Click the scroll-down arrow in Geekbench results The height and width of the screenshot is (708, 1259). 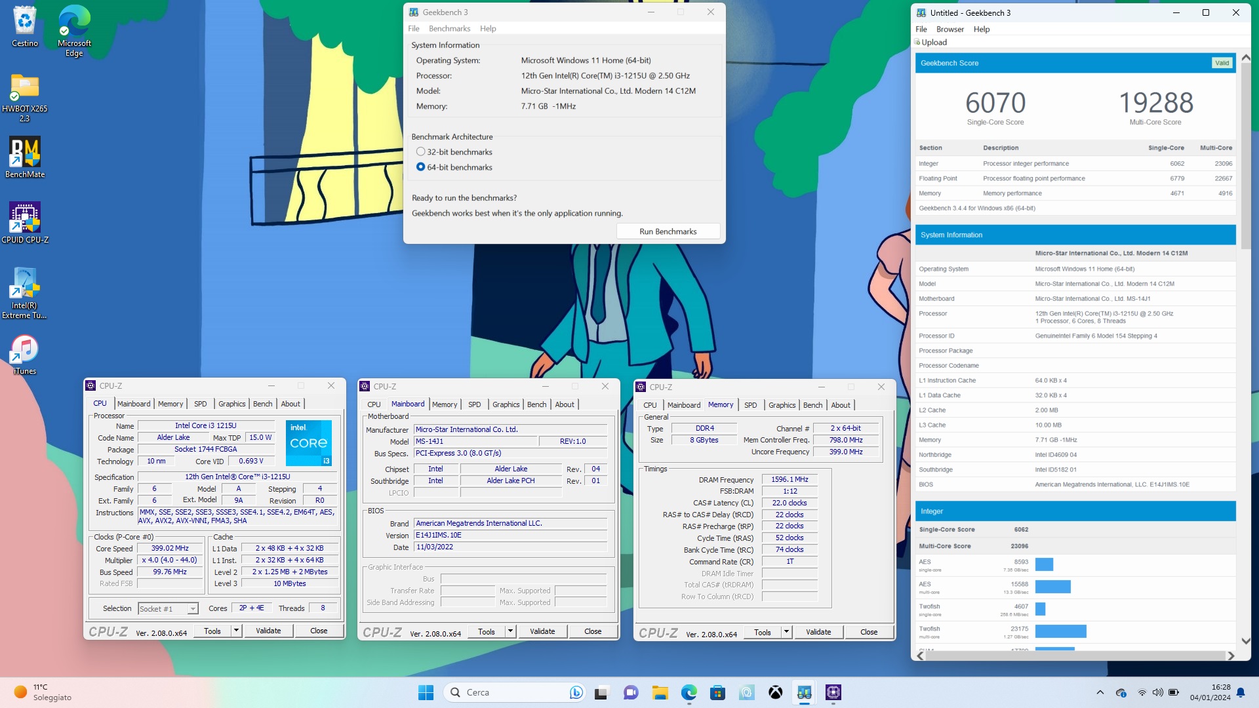tap(1246, 641)
